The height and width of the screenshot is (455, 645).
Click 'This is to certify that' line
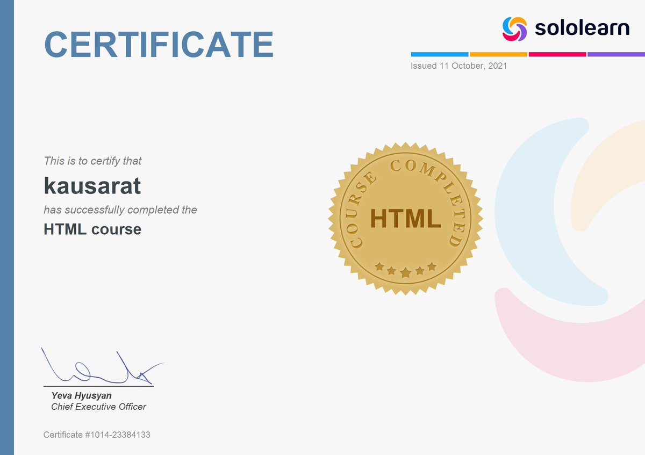tap(92, 161)
